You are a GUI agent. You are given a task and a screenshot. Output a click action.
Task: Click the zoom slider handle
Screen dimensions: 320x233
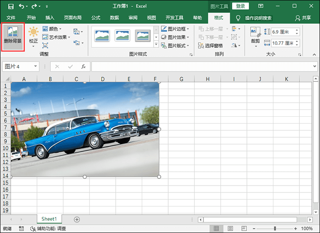(x=275, y=228)
